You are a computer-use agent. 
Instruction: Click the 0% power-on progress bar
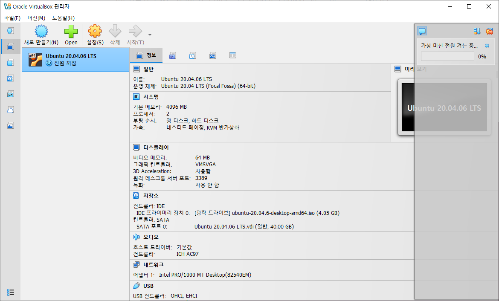pyautogui.click(x=447, y=56)
